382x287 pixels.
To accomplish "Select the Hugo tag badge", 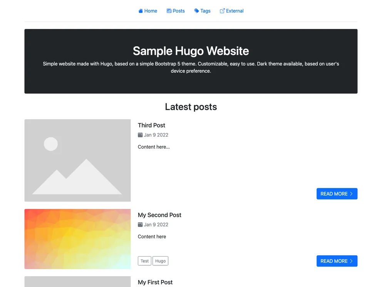I will point(160,261).
